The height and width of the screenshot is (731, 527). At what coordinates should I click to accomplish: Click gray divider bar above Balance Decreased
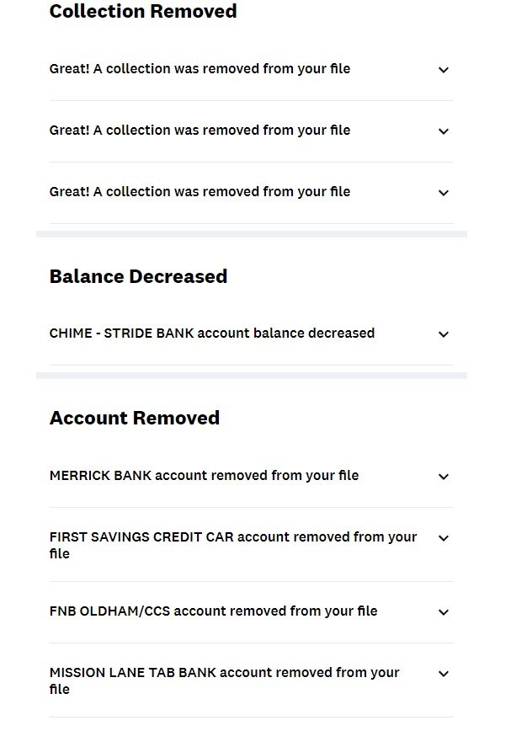[x=251, y=234]
